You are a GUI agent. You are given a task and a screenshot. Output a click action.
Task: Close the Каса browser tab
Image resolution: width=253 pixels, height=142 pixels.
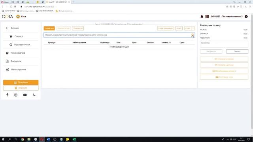(x=69, y=2)
